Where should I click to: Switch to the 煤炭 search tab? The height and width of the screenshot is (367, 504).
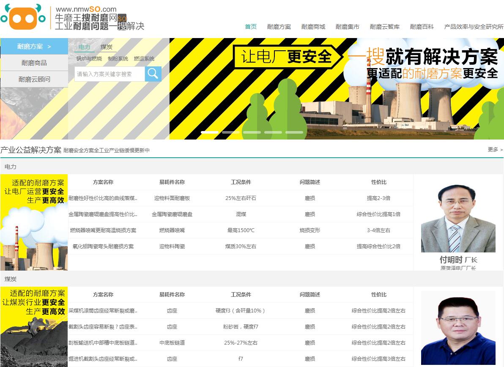point(107,47)
